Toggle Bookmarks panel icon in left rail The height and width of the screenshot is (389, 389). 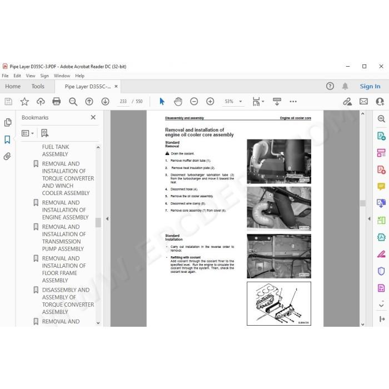(7, 139)
